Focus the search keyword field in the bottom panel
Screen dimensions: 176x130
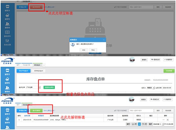coord(141,110)
